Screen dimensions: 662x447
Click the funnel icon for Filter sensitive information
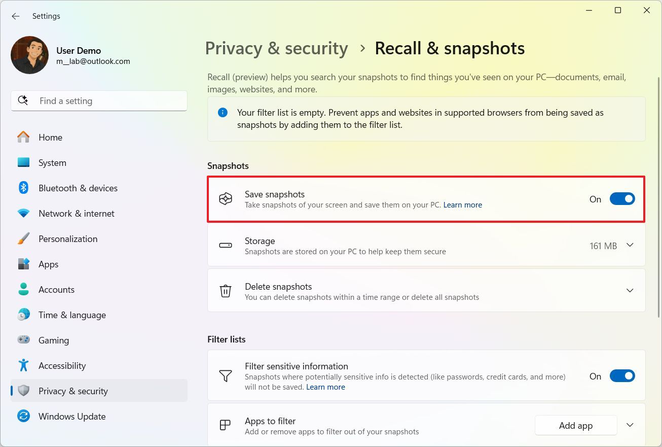(x=226, y=375)
